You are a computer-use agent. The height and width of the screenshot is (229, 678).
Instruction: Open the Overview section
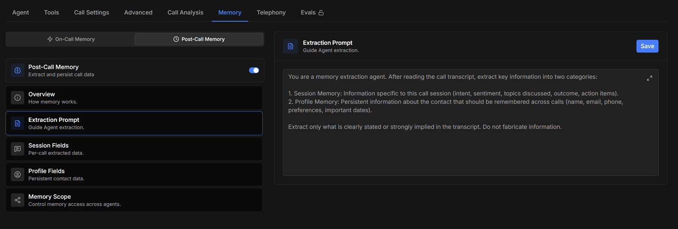134,98
